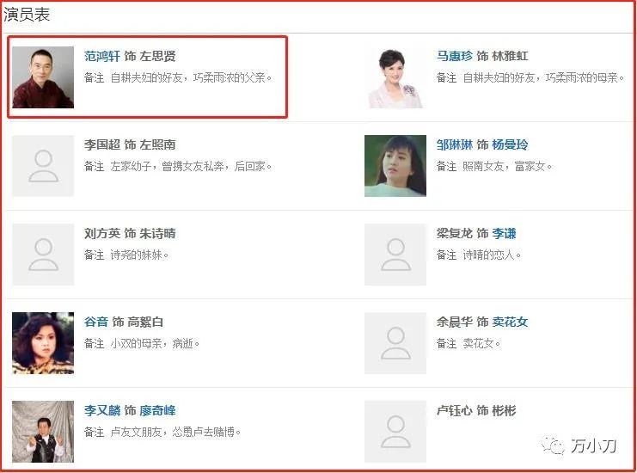Open character link 卖花女
The width and height of the screenshot is (637, 473).
click(510, 322)
